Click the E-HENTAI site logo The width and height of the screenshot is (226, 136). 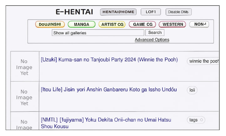click(74, 12)
